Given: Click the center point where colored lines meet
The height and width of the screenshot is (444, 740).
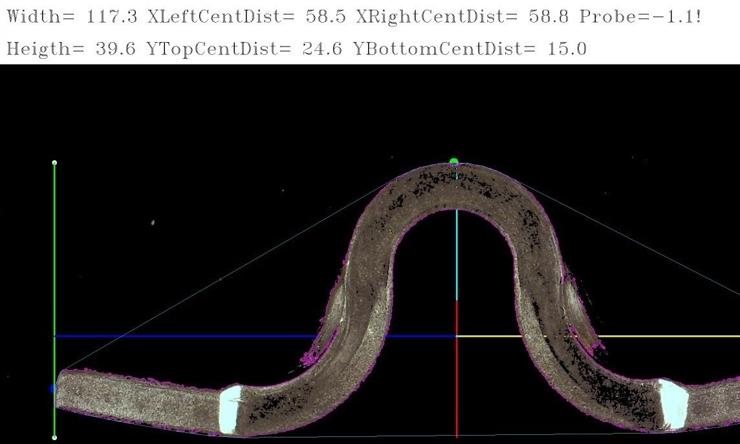Looking at the screenshot, I should point(457,336).
